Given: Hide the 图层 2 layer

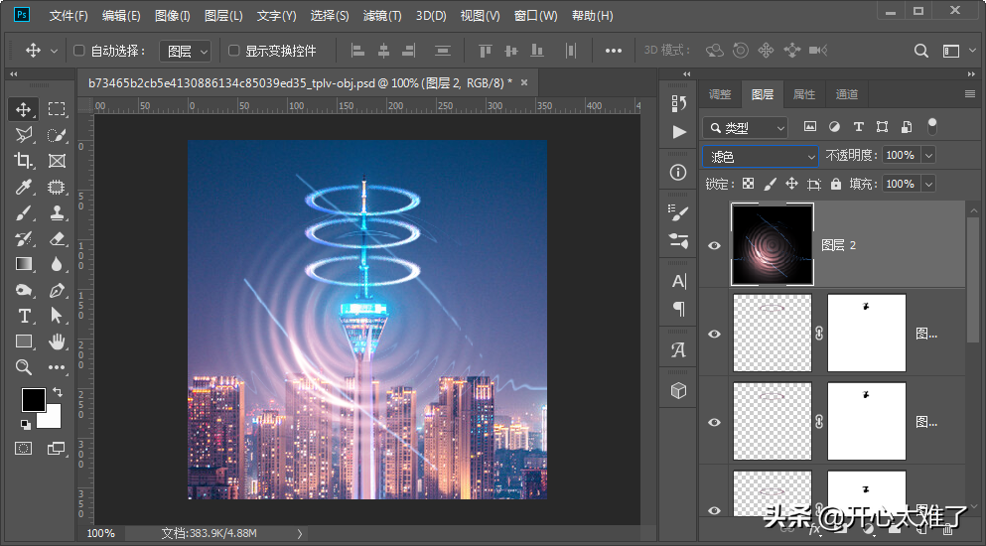Looking at the screenshot, I should tap(714, 245).
